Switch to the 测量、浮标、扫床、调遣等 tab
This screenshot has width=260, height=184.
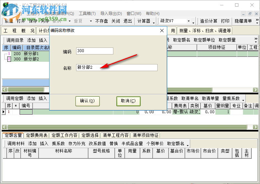(x=205, y=31)
